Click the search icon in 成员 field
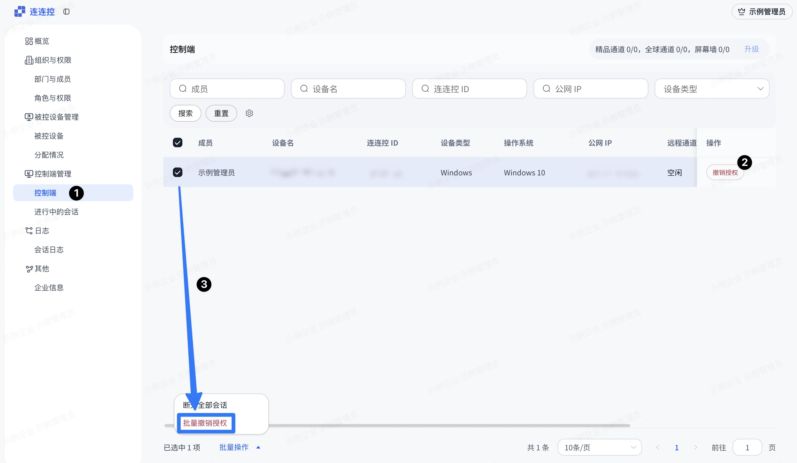The image size is (797, 463). (x=183, y=88)
